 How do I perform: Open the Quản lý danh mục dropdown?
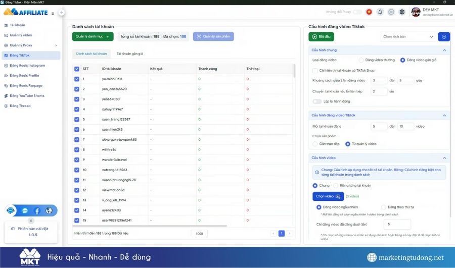[93, 36]
